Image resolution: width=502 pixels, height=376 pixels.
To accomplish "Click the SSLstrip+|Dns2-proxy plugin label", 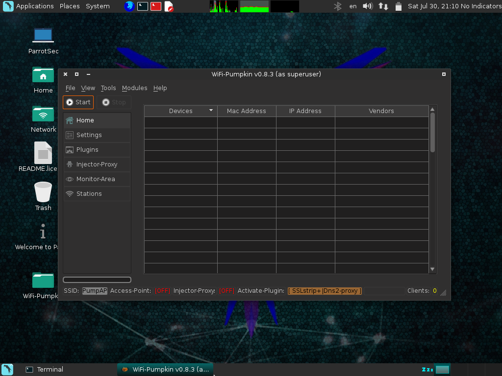I will tap(325, 291).
